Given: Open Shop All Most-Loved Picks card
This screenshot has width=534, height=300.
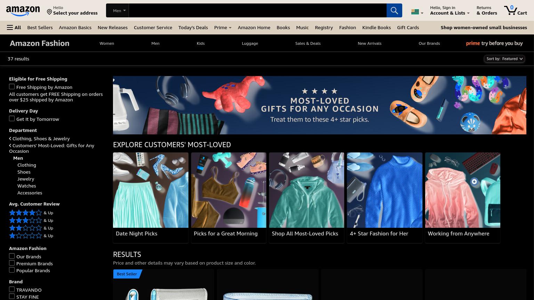Looking at the screenshot, I should tap(307, 198).
